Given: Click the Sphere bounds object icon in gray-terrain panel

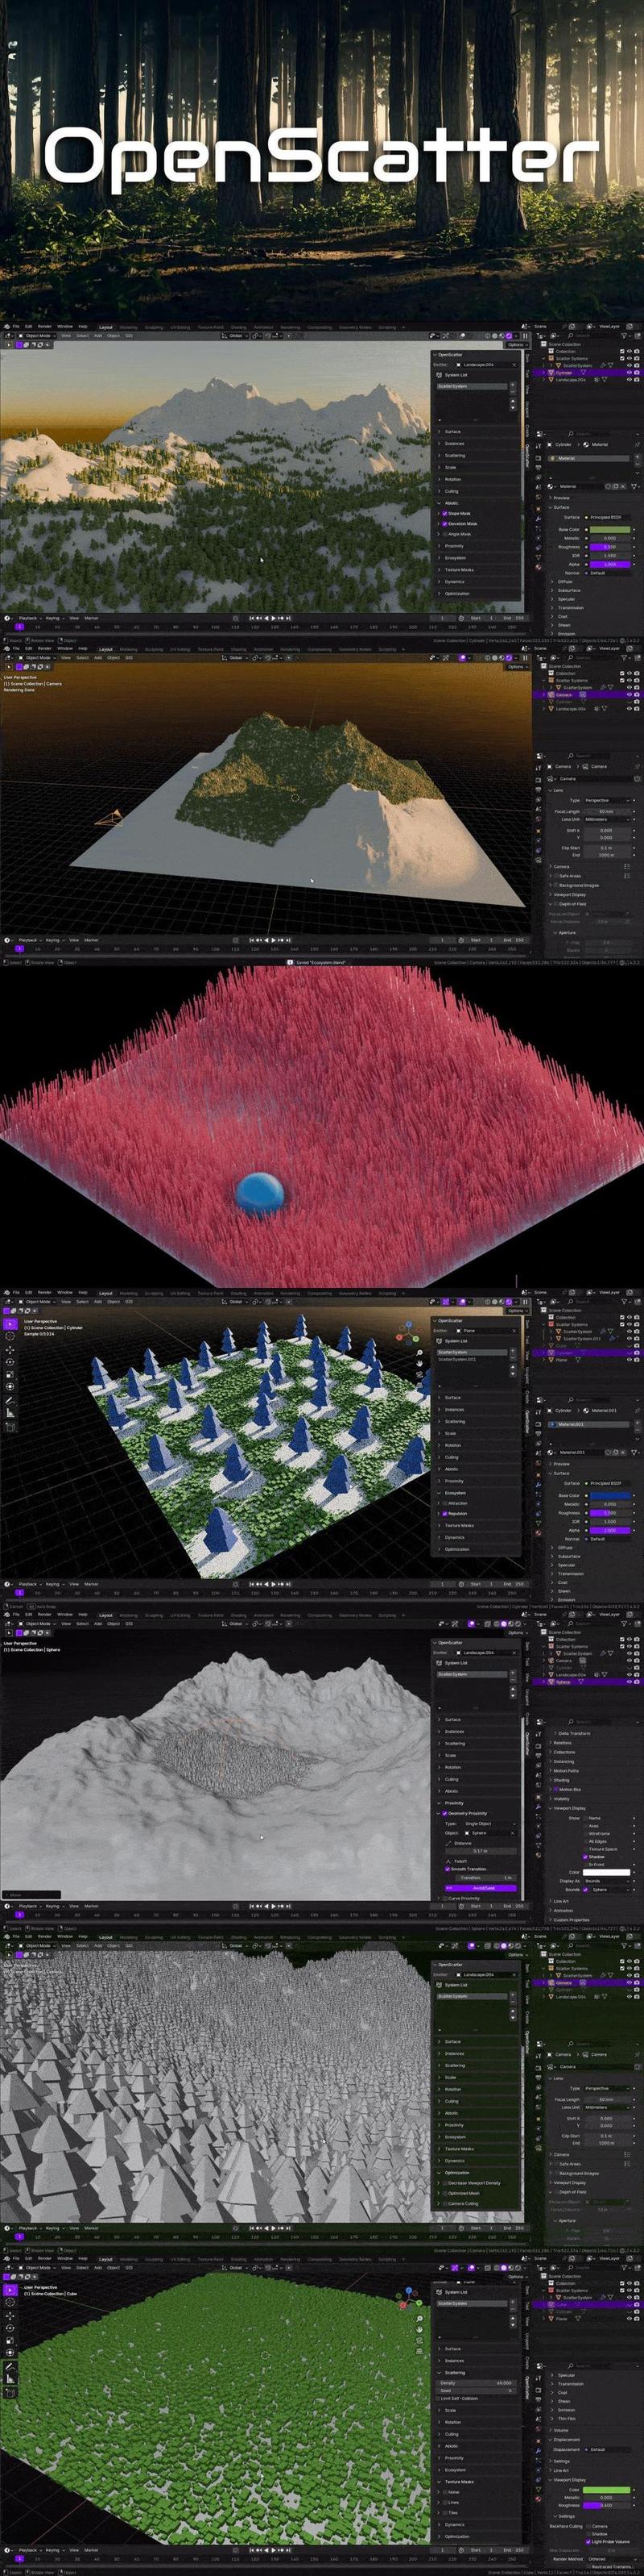Looking at the screenshot, I should [x=586, y=1889].
